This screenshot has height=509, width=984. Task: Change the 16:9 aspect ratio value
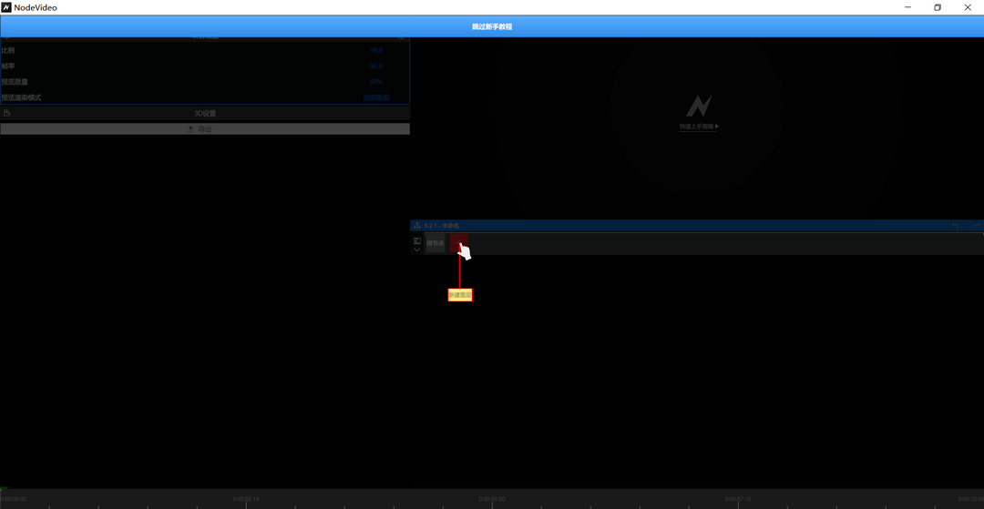pos(376,50)
